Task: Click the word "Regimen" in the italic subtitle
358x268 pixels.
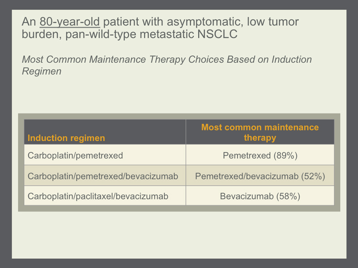Action: tap(42, 71)
